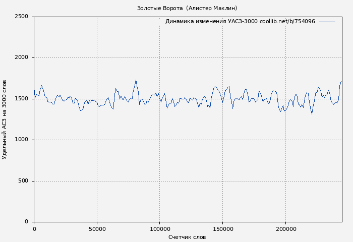Image resolution: width=353 pixels, height=242 pixels.
Task: Click the 200000 tick label on x-axis
Action: pos(285,229)
